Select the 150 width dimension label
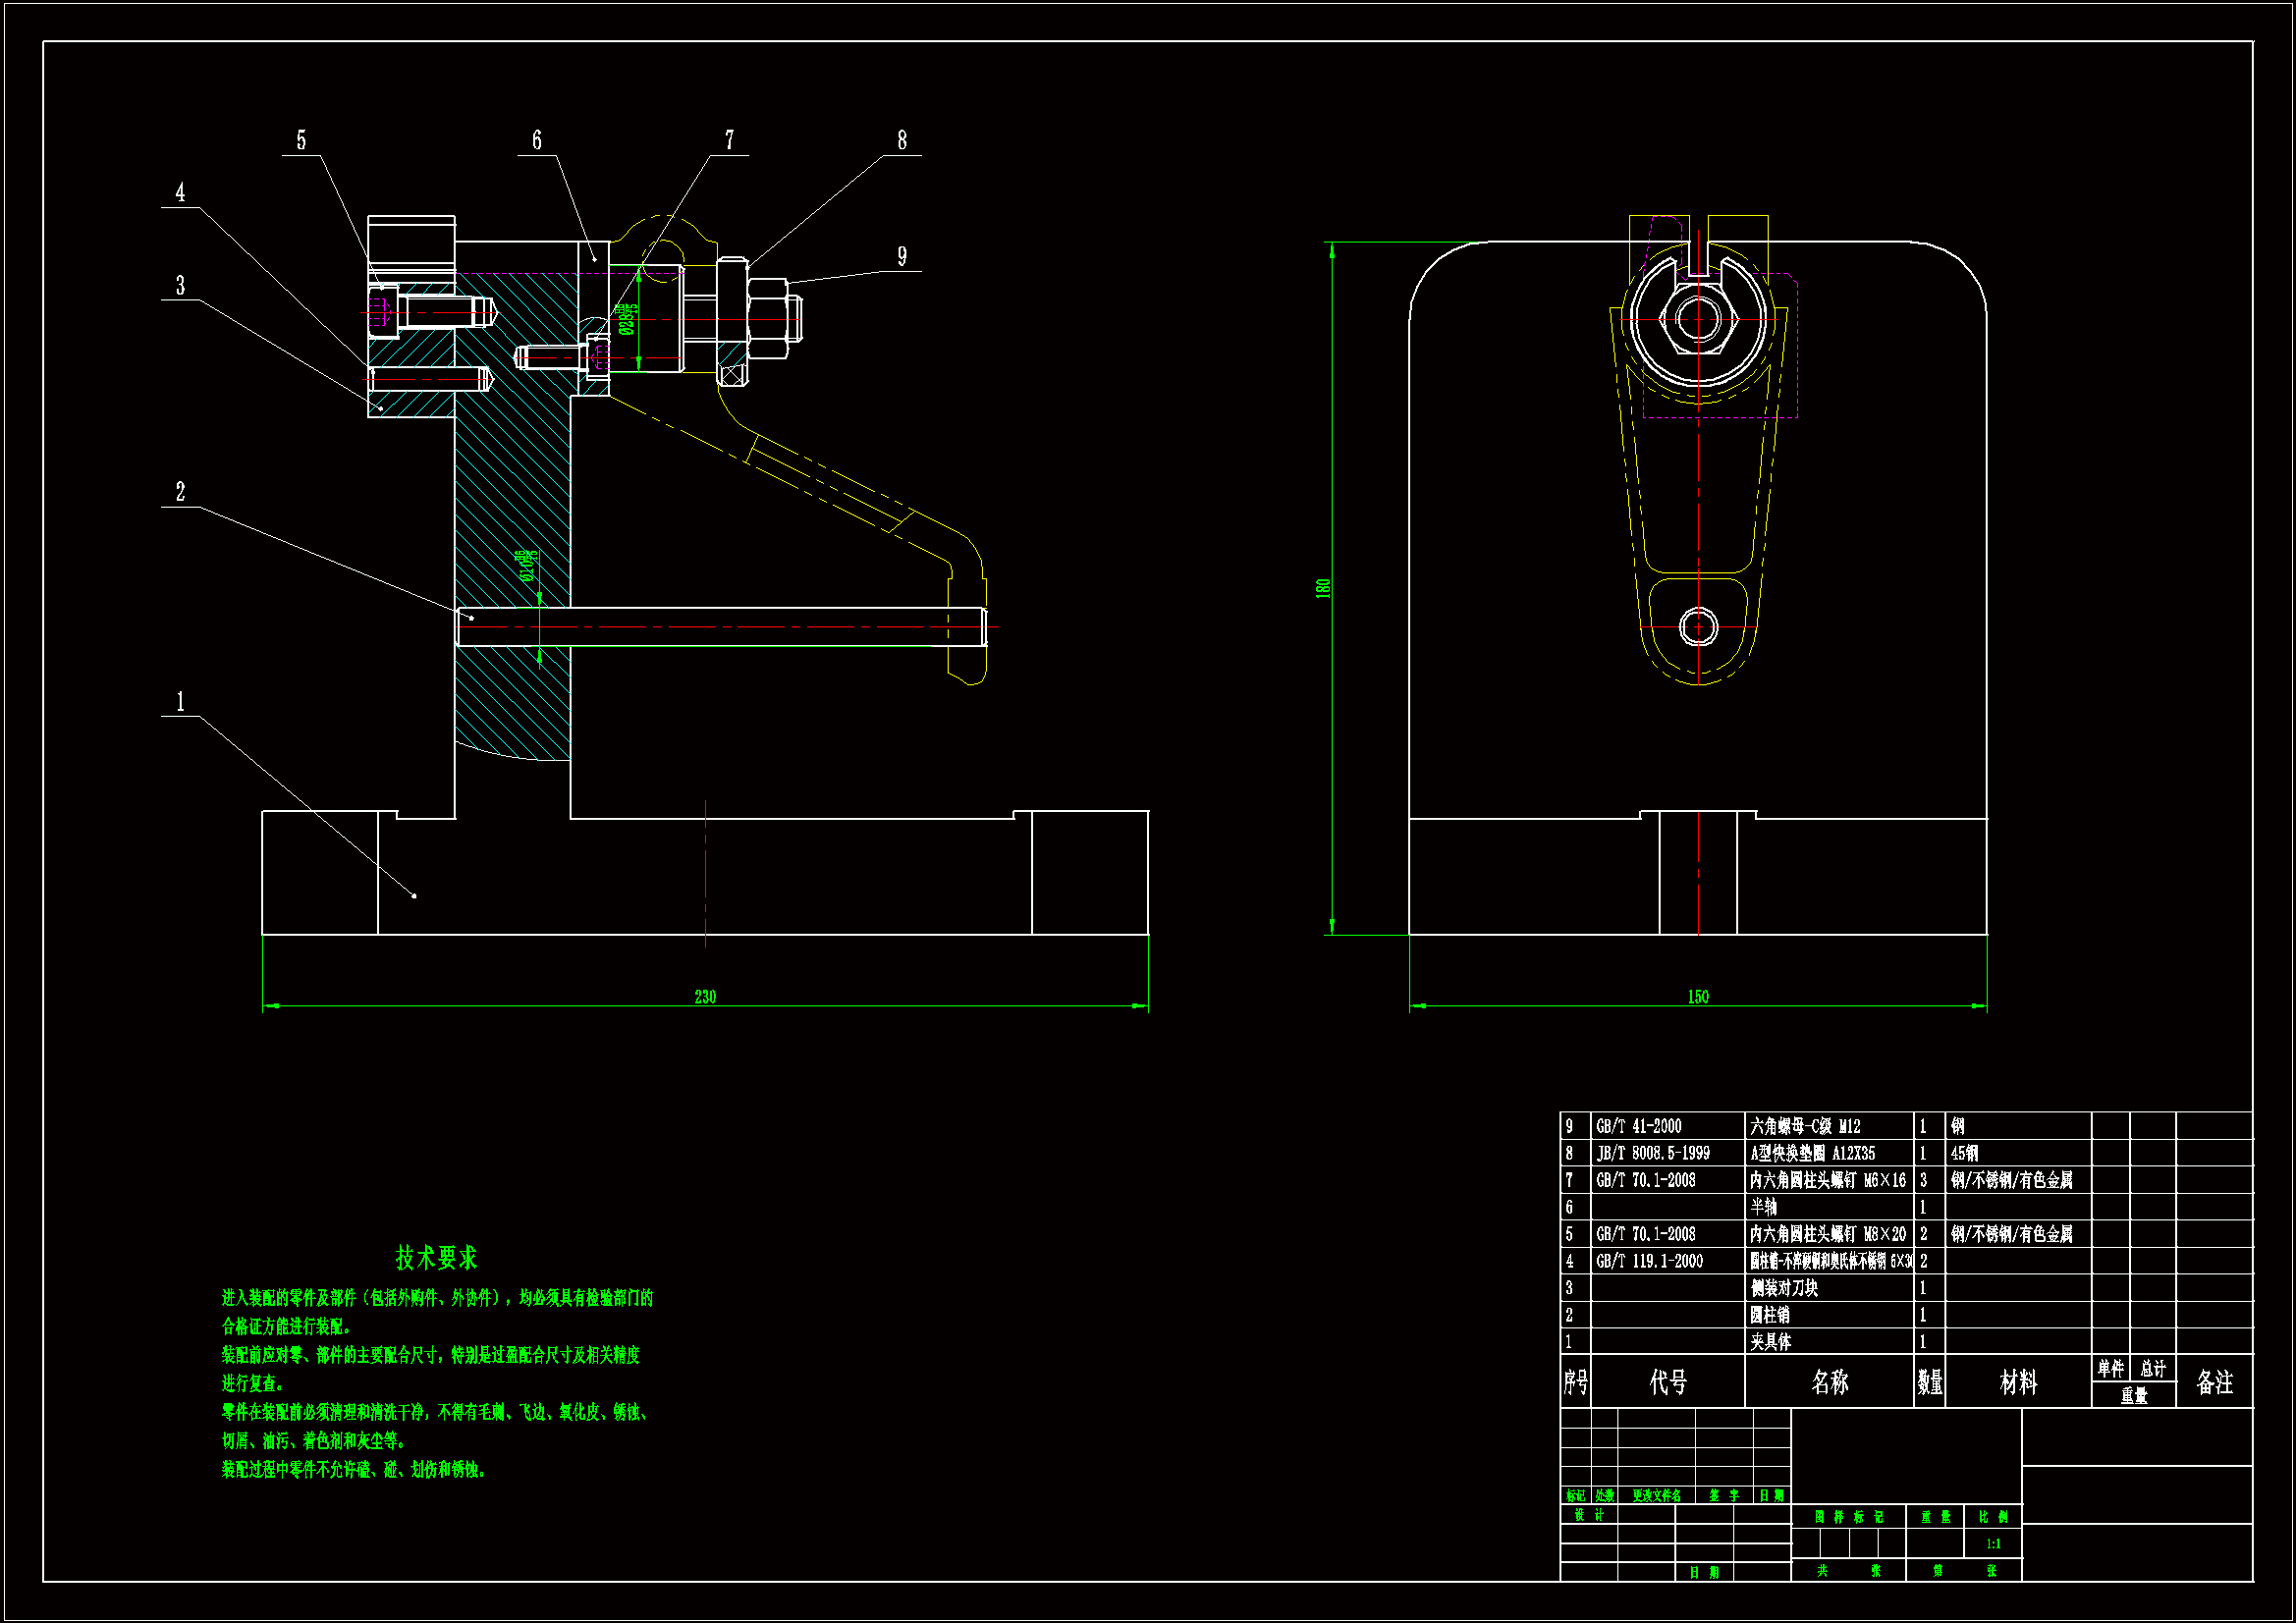The width and height of the screenshot is (2296, 1623). tap(1698, 997)
